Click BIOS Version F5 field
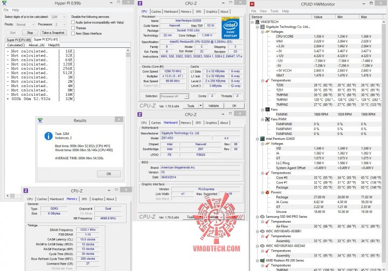The height and width of the screenshot is (271, 388). [x=200, y=172]
